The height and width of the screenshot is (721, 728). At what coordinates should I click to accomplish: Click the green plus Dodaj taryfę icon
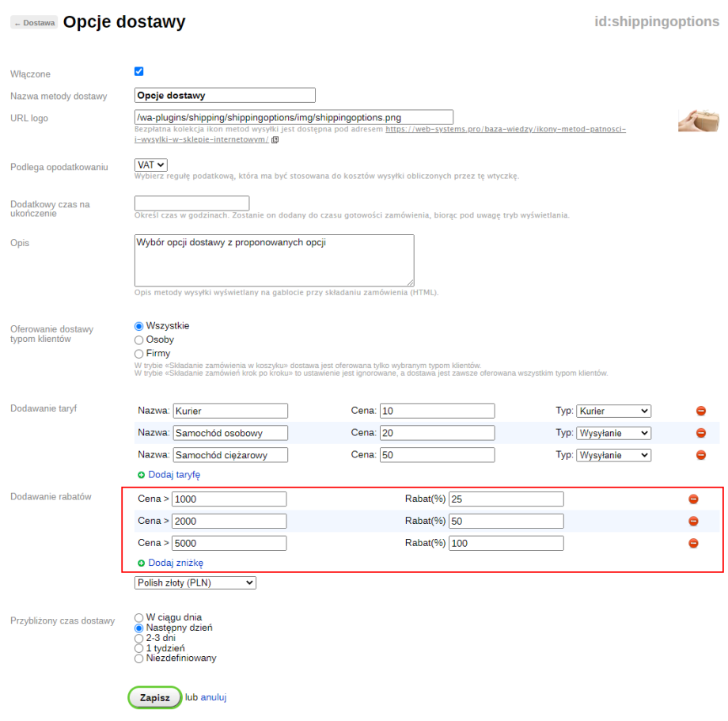click(x=142, y=475)
